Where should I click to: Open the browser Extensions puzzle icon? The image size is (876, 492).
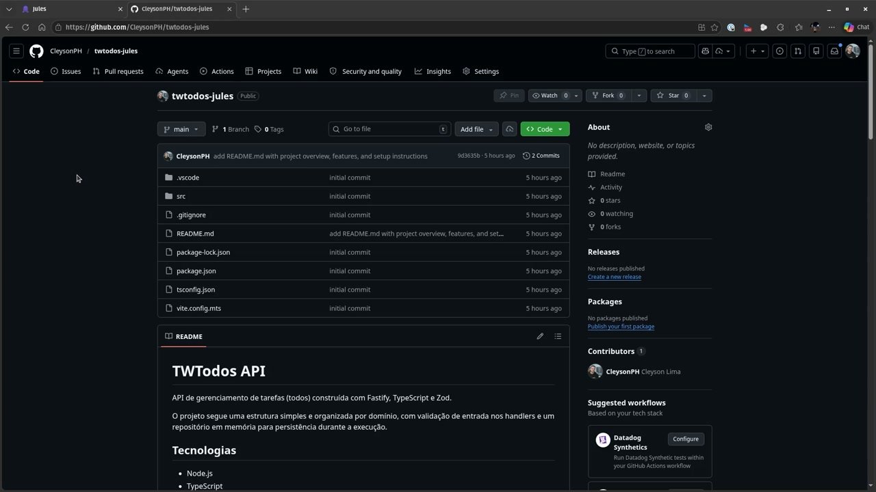point(780,27)
